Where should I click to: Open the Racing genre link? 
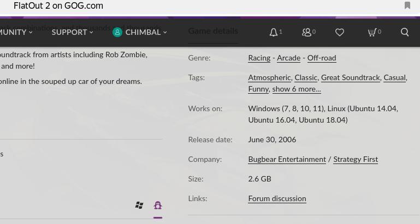pos(259,58)
